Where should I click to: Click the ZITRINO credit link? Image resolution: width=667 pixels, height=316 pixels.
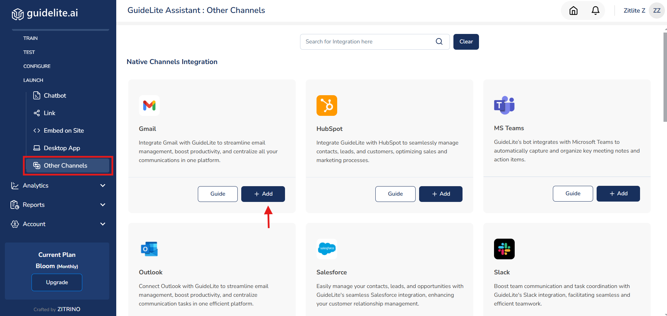(x=69, y=309)
